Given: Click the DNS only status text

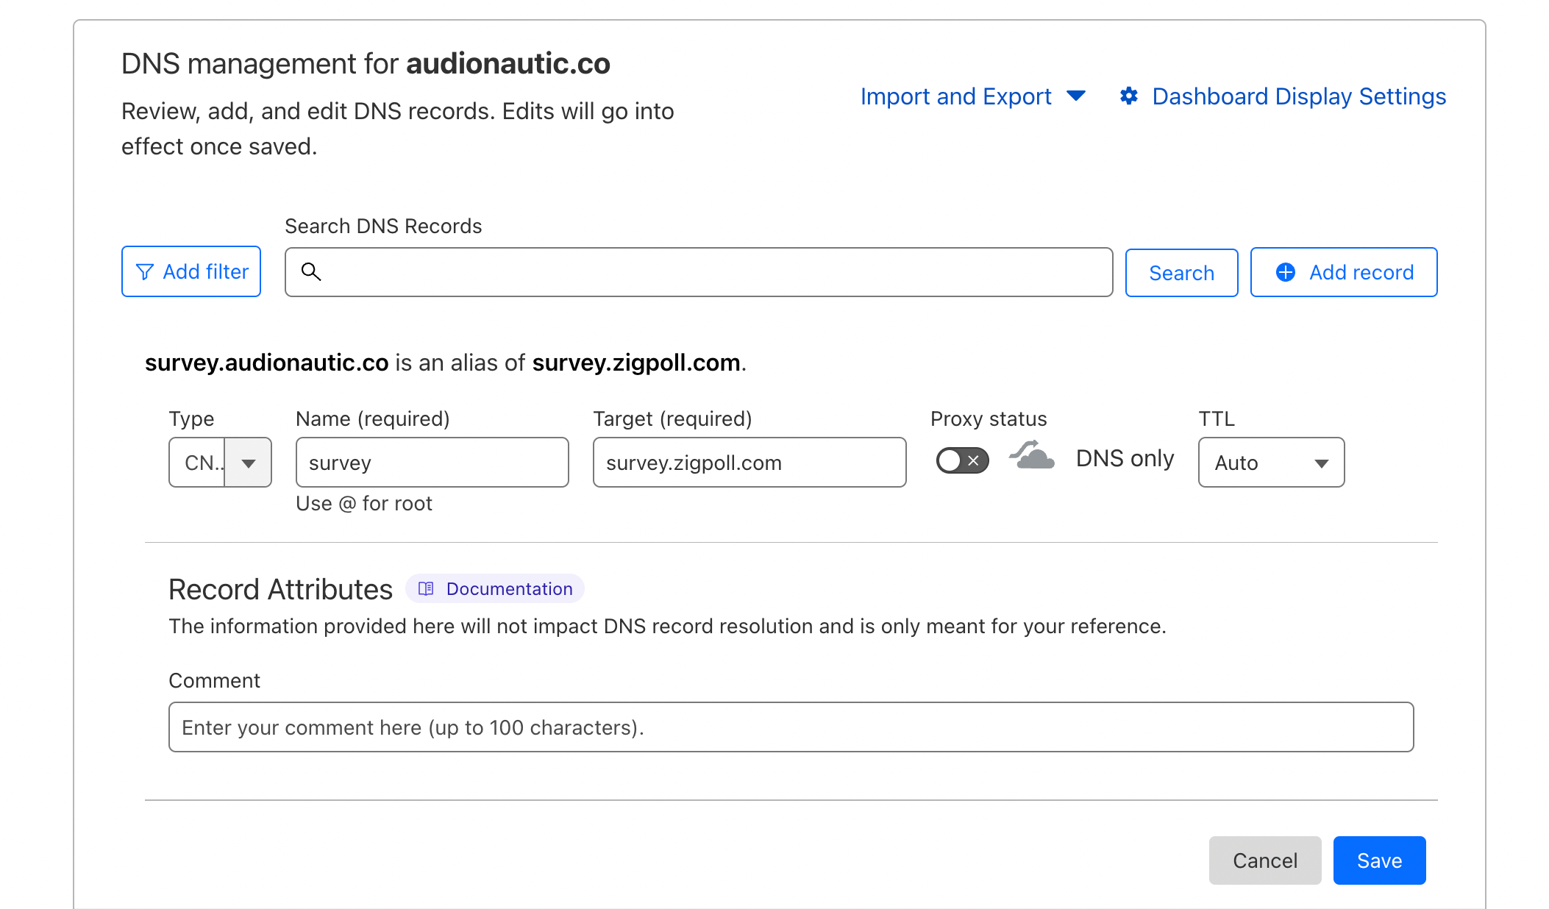Looking at the screenshot, I should click(1125, 458).
